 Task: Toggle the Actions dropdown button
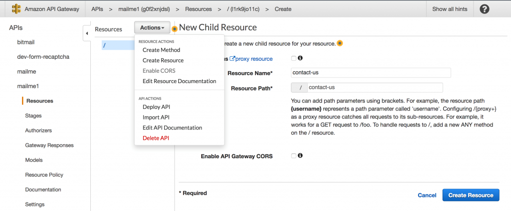pyautogui.click(x=152, y=28)
